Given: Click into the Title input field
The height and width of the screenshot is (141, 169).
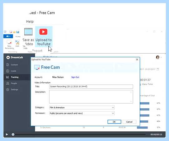Looking at the screenshot, I should (91, 87).
